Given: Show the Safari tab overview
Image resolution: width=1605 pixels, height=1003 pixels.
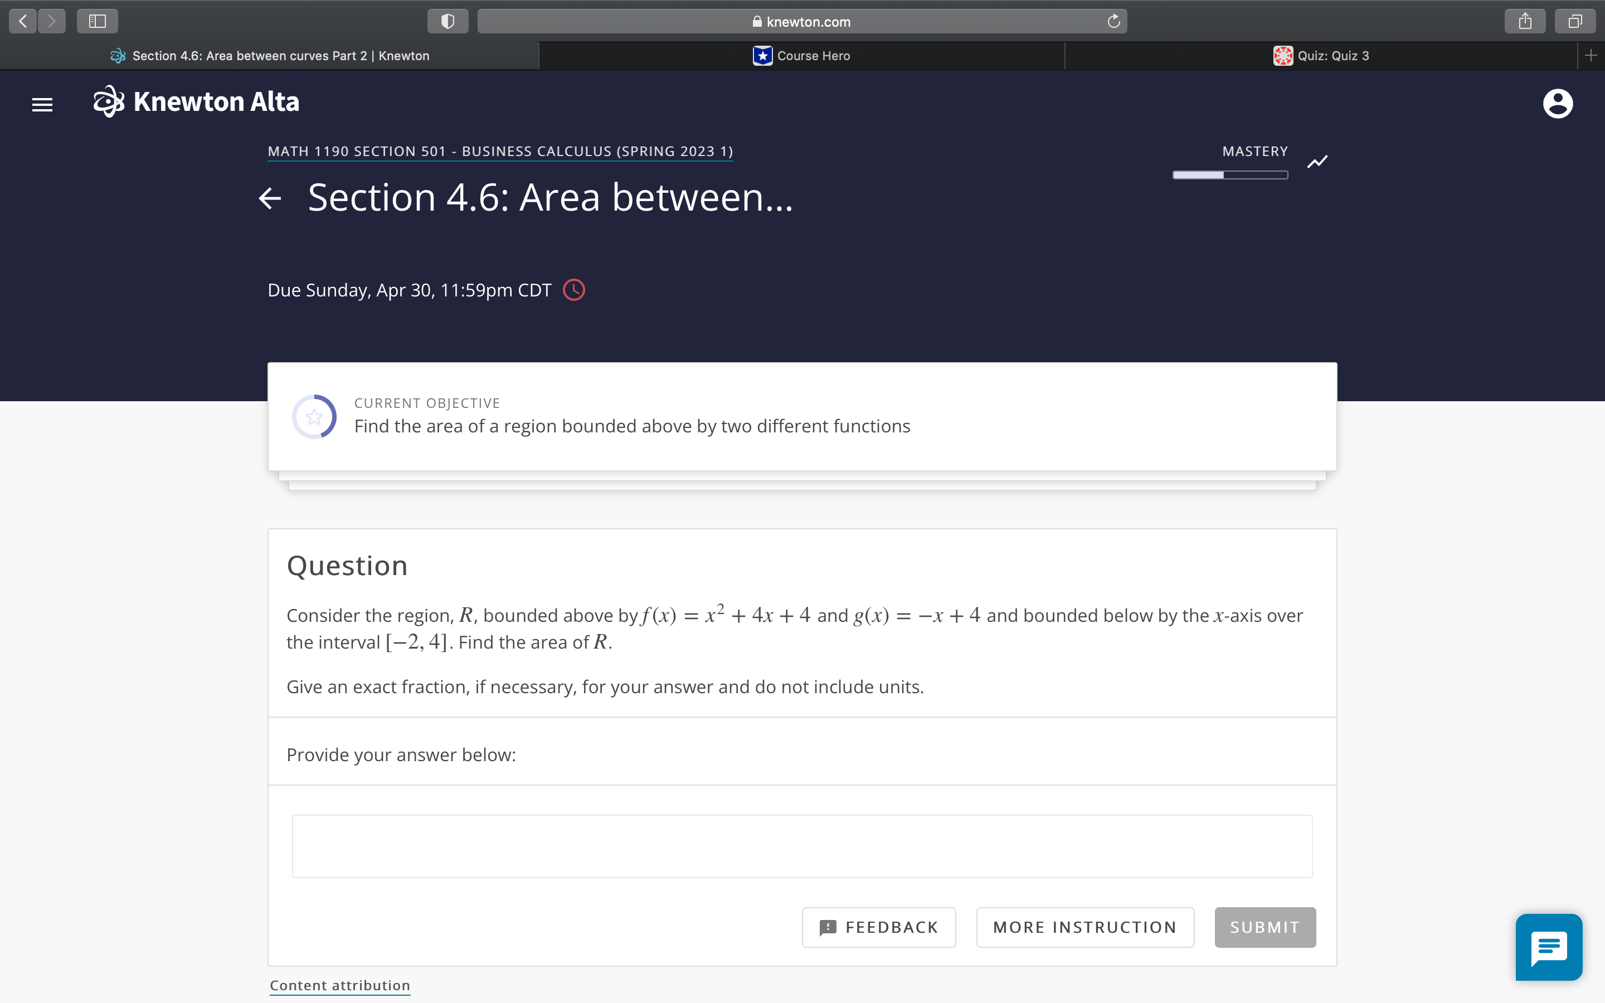Looking at the screenshot, I should [1574, 21].
